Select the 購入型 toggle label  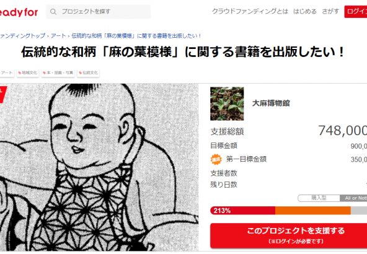pyautogui.click(x=319, y=198)
